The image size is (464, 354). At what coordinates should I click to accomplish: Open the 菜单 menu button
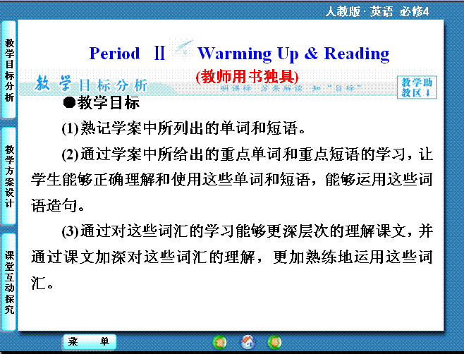[89, 342]
